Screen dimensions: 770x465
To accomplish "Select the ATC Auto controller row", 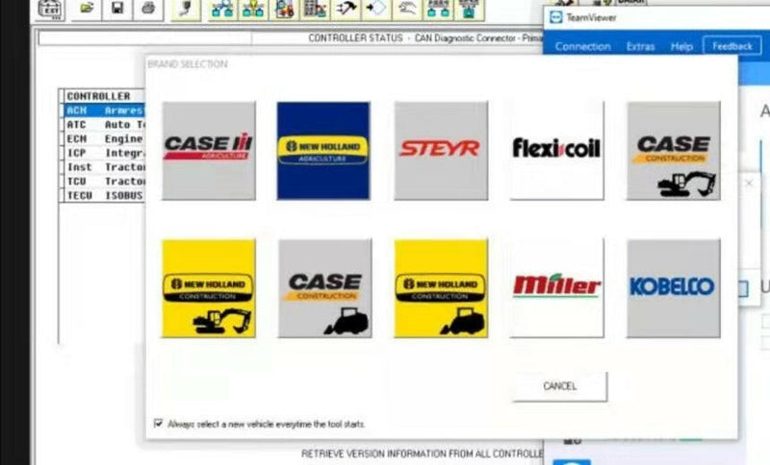I will (x=104, y=125).
